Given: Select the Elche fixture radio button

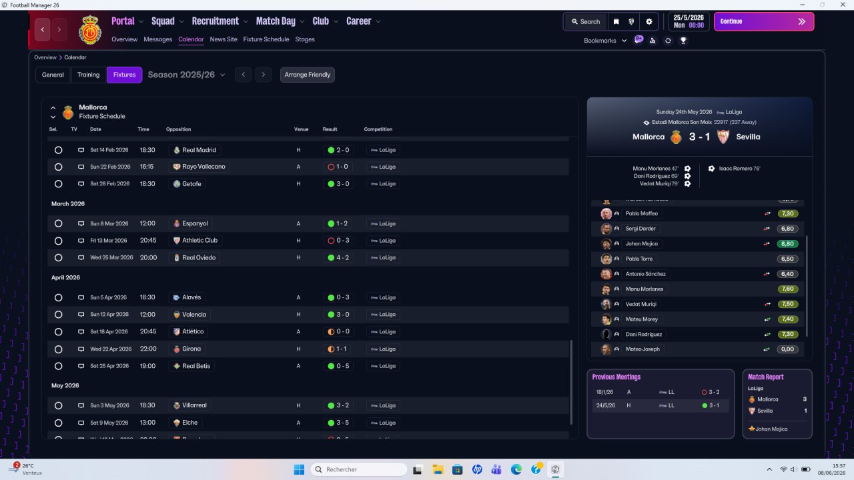Looking at the screenshot, I should click(x=58, y=423).
